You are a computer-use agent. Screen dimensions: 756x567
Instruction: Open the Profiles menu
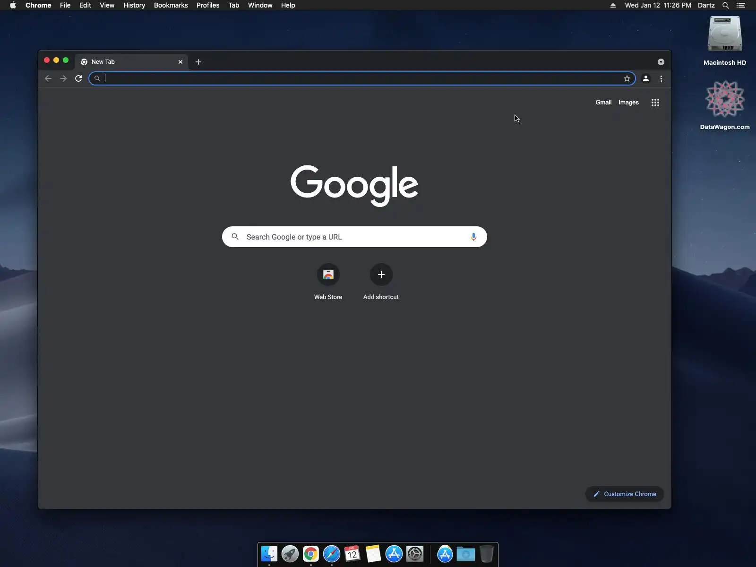[208, 5]
